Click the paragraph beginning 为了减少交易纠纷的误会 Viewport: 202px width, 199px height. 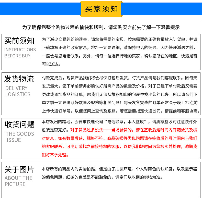(x=119, y=40)
